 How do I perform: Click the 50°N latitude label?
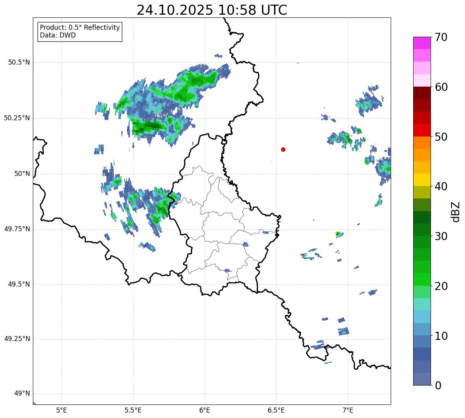(x=22, y=174)
